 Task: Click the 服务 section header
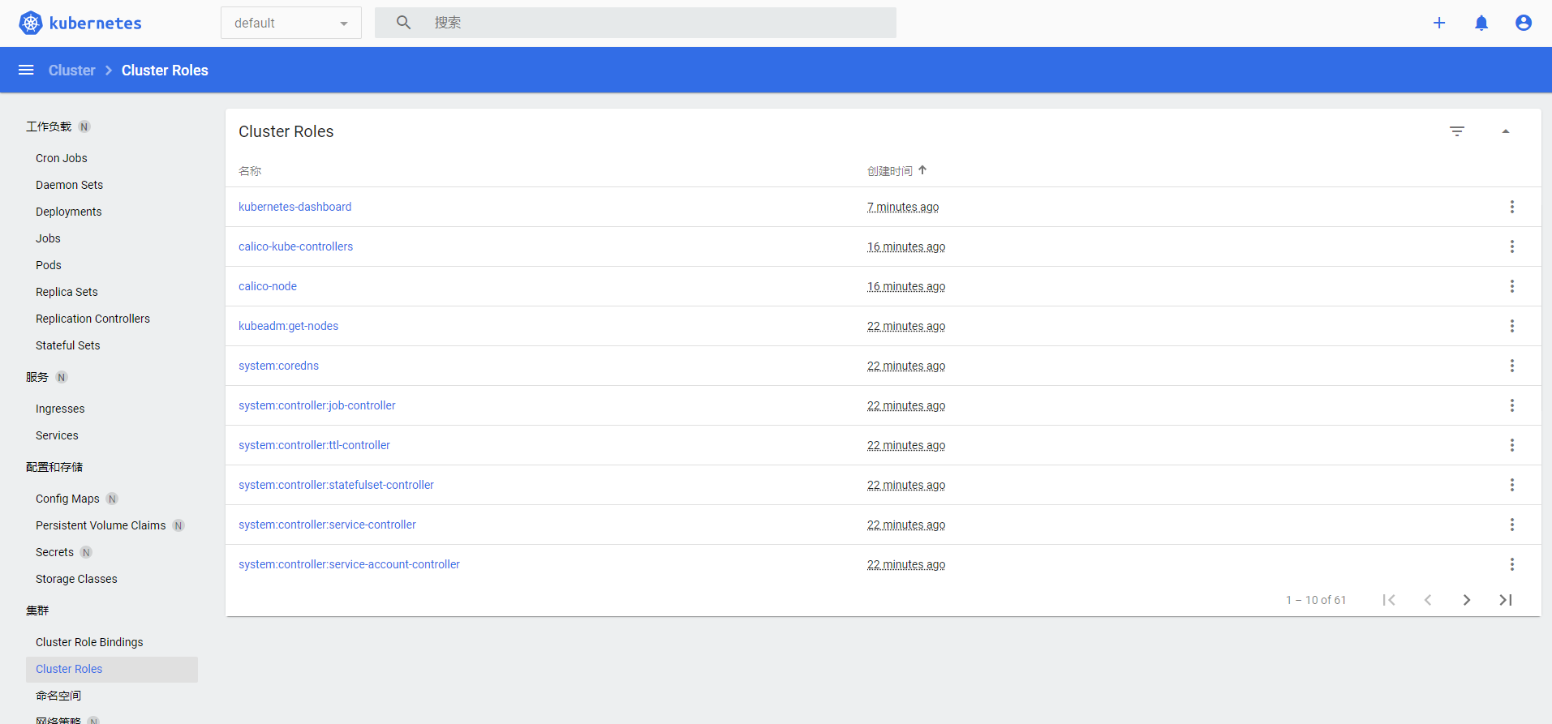[x=37, y=377]
